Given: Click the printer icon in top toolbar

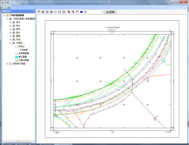Looking at the screenshot, I should 9,7.
